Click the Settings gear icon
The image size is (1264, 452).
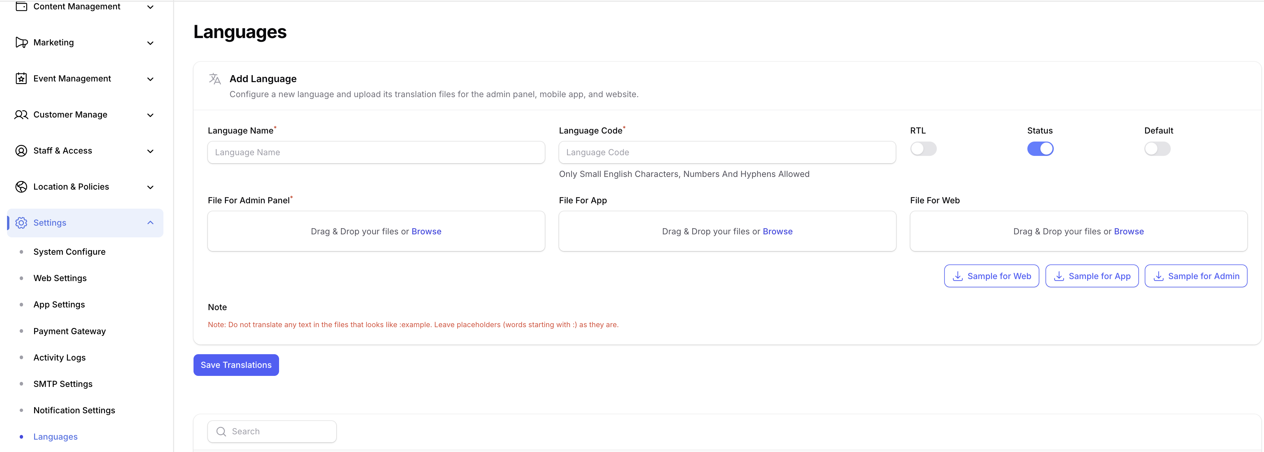21,223
